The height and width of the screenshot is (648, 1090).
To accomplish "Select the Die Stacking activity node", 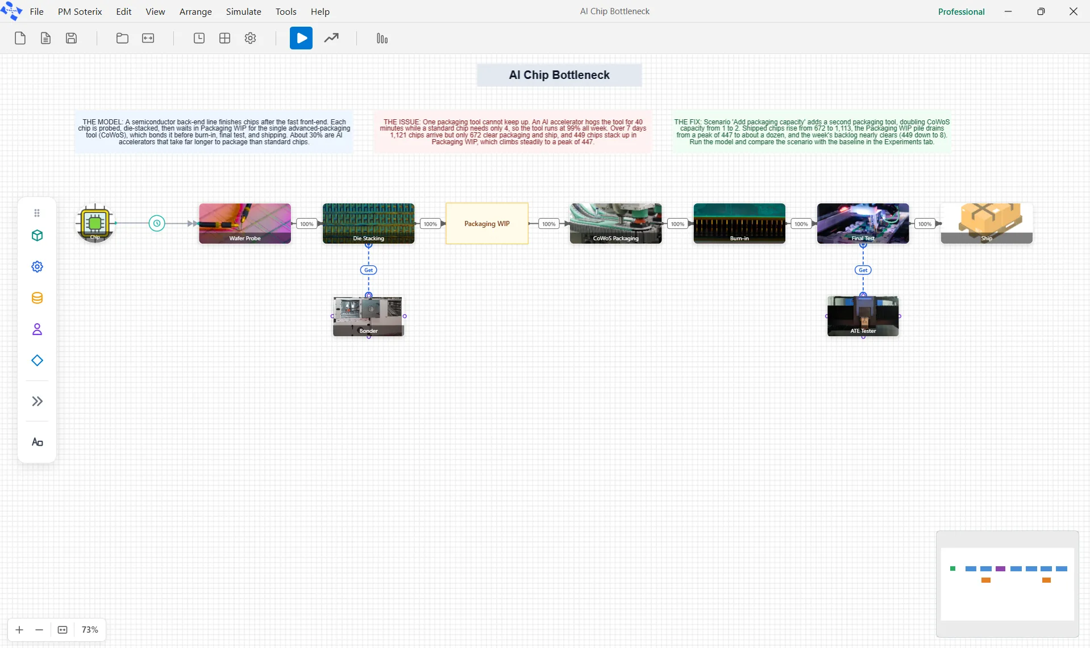I will pyautogui.click(x=368, y=223).
